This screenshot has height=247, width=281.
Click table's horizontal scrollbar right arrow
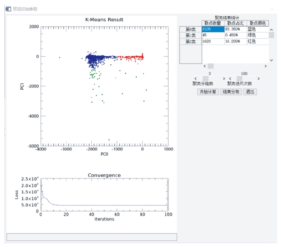265,66
